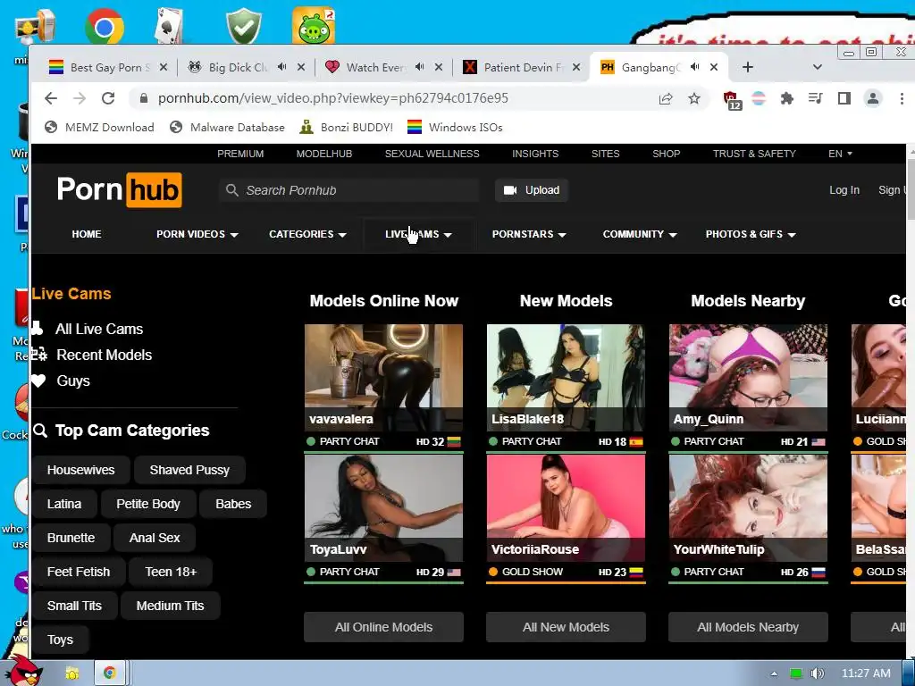
Task: Open File Explorer from the taskbar
Action: click(72, 673)
